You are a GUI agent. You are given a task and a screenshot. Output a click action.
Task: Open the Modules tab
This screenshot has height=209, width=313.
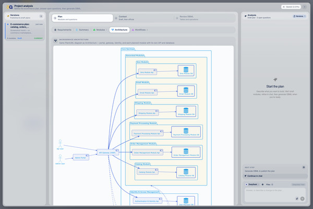point(100,30)
